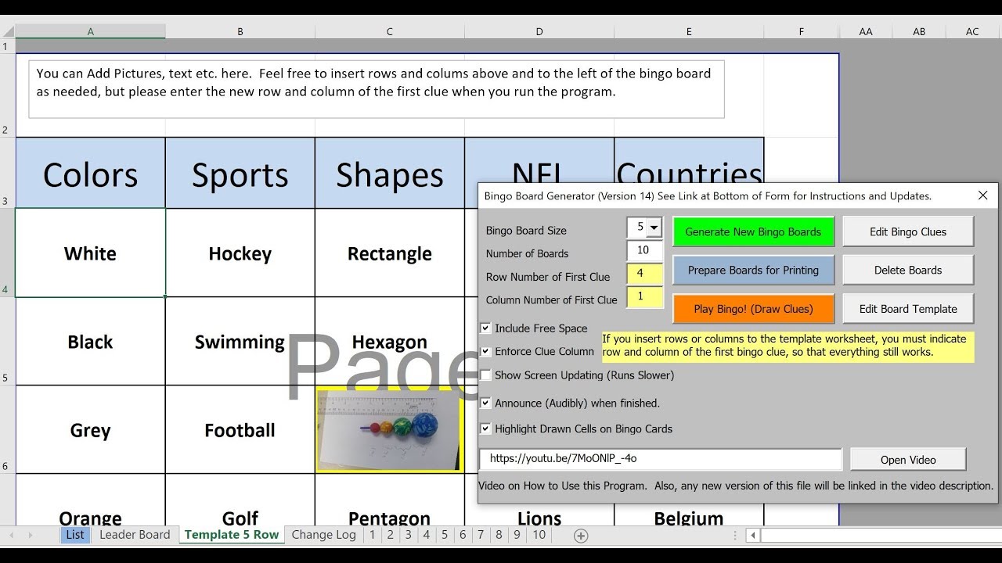Select the White cell
The width and height of the screenshot is (1002, 563).
(x=90, y=253)
